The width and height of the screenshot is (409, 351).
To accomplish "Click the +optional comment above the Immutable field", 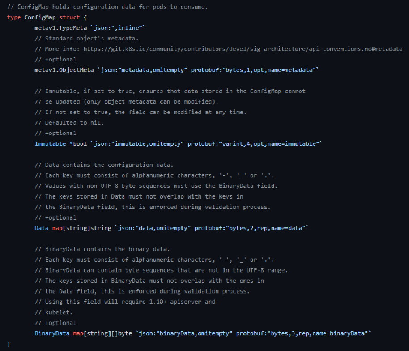I will pyautogui.click(x=55, y=133).
